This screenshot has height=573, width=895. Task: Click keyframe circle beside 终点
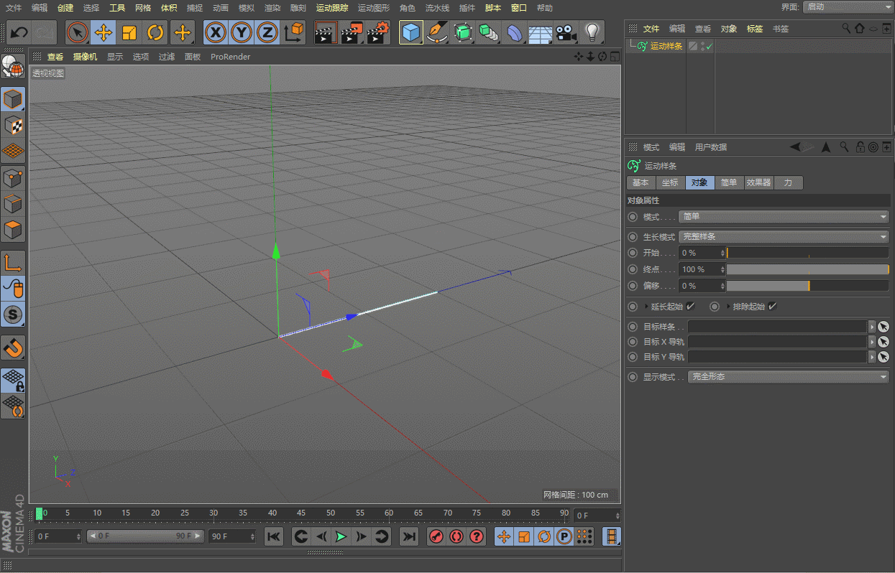633,269
